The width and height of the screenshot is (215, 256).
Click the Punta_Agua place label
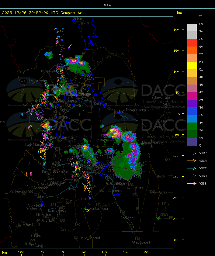tap(99, 209)
